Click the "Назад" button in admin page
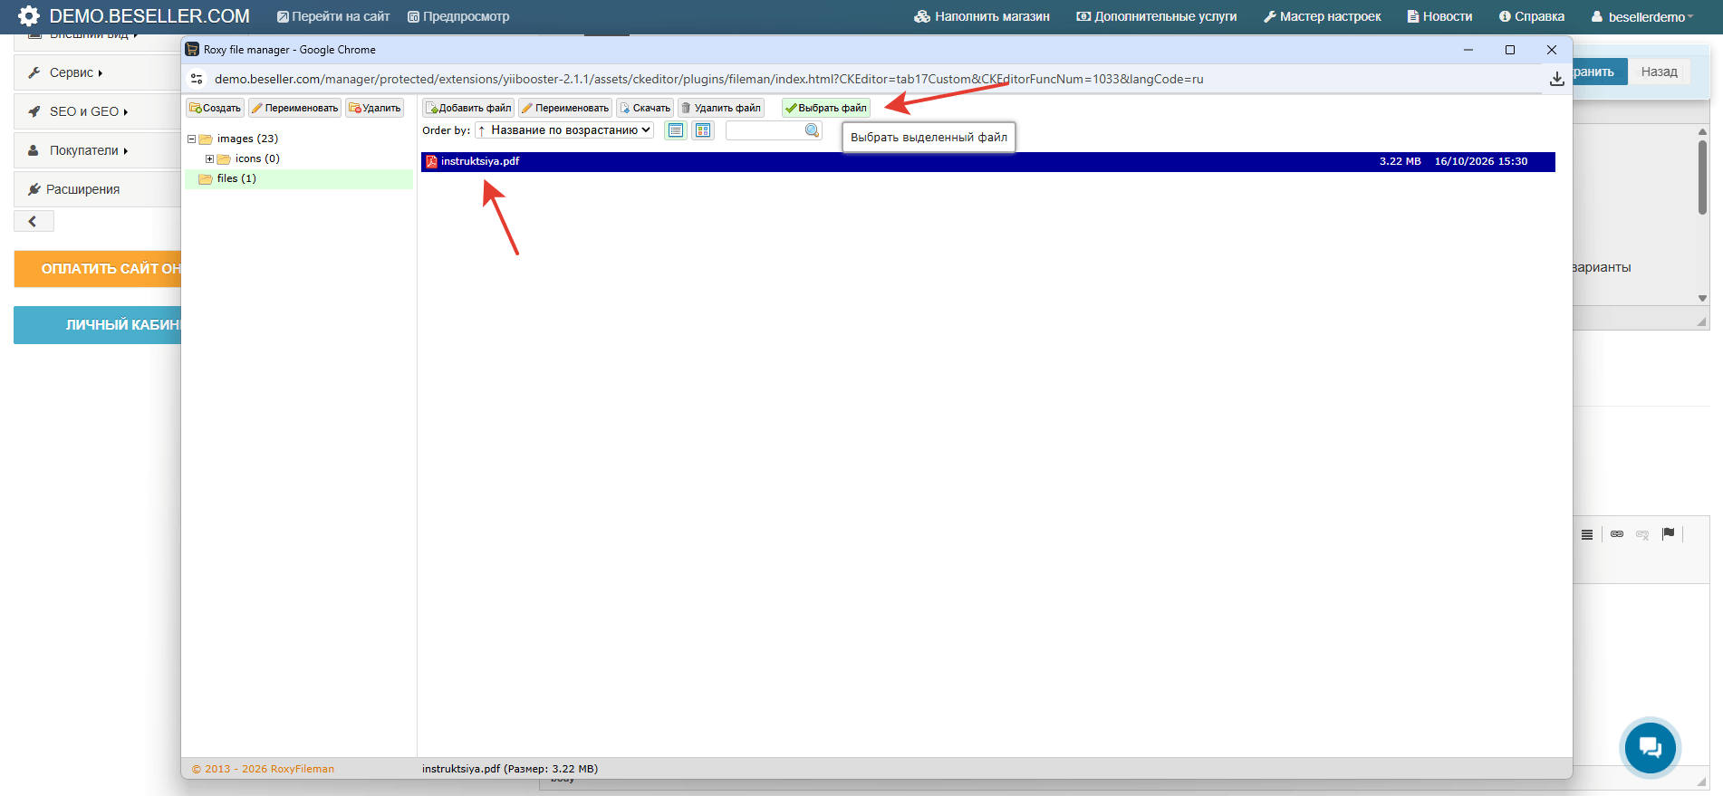This screenshot has height=796, width=1723. pos(1659,72)
